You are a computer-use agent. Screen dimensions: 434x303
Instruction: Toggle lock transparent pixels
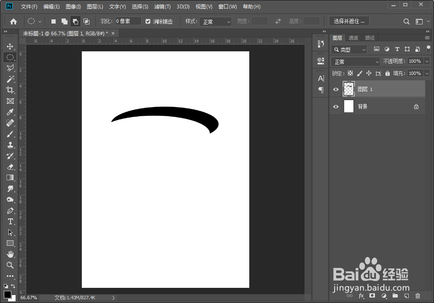[350, 73]
